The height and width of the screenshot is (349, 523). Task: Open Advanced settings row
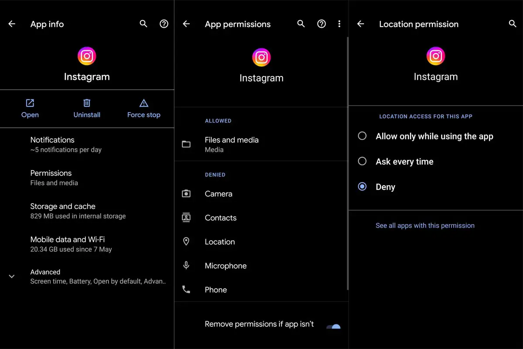click(87, 276)
